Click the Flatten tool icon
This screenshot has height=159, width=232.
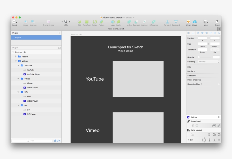[102, 22]
